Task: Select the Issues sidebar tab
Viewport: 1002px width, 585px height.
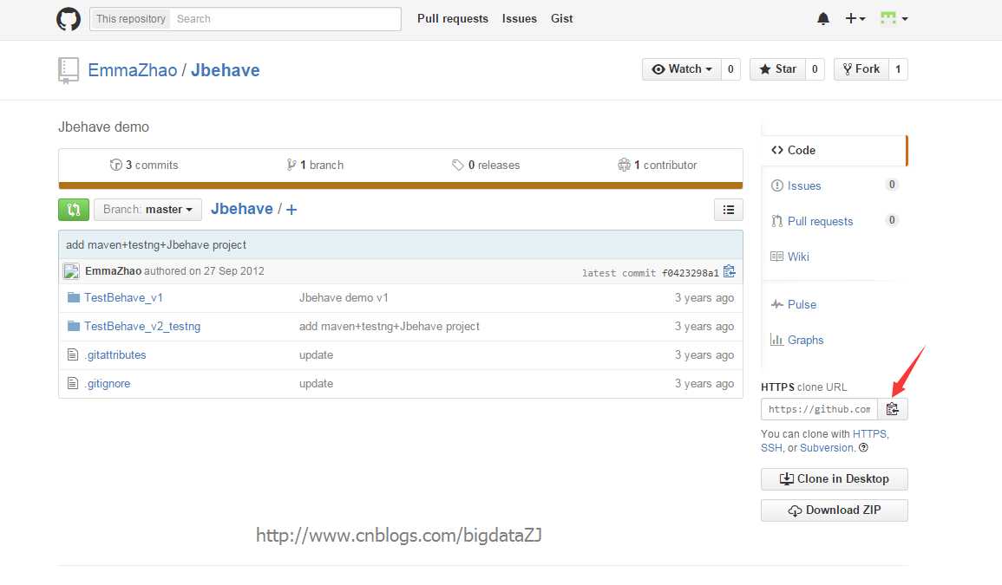Action: tap(834, 185)
